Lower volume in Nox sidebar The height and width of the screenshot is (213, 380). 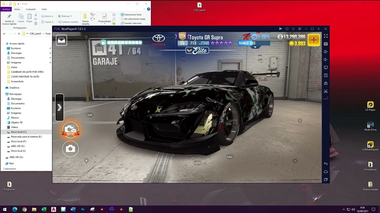(326, 60)
